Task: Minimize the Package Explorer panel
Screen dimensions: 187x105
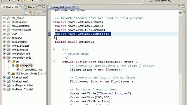Action: click(39, 6)
